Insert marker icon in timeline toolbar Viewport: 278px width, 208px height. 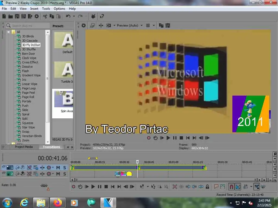coord(216,187)
